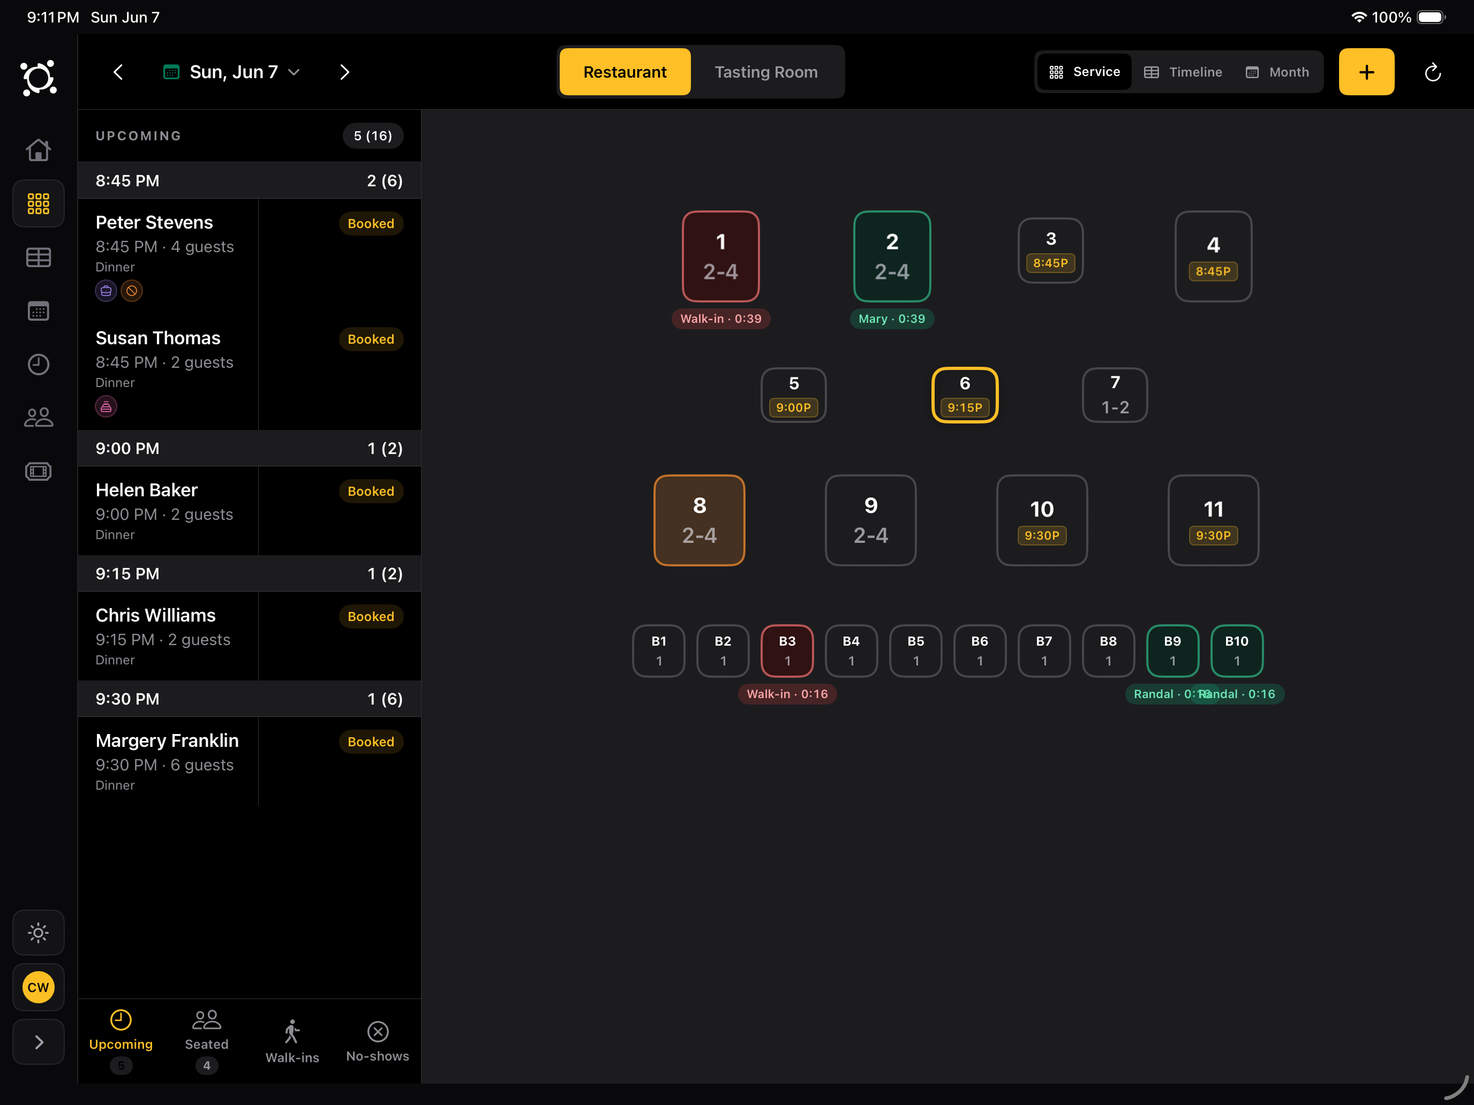Click the app logo at top left
This screenshot has width=1474, height=1105.
click(38, 78)
